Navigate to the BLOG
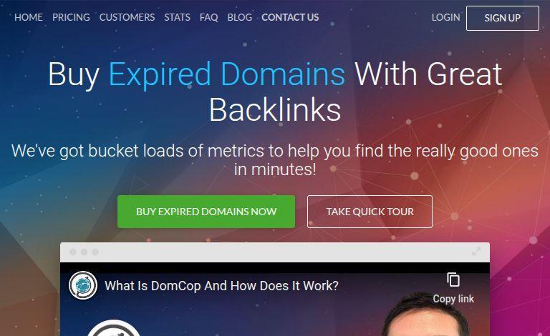The image size is (550, 336). click(x=240, y=17)
